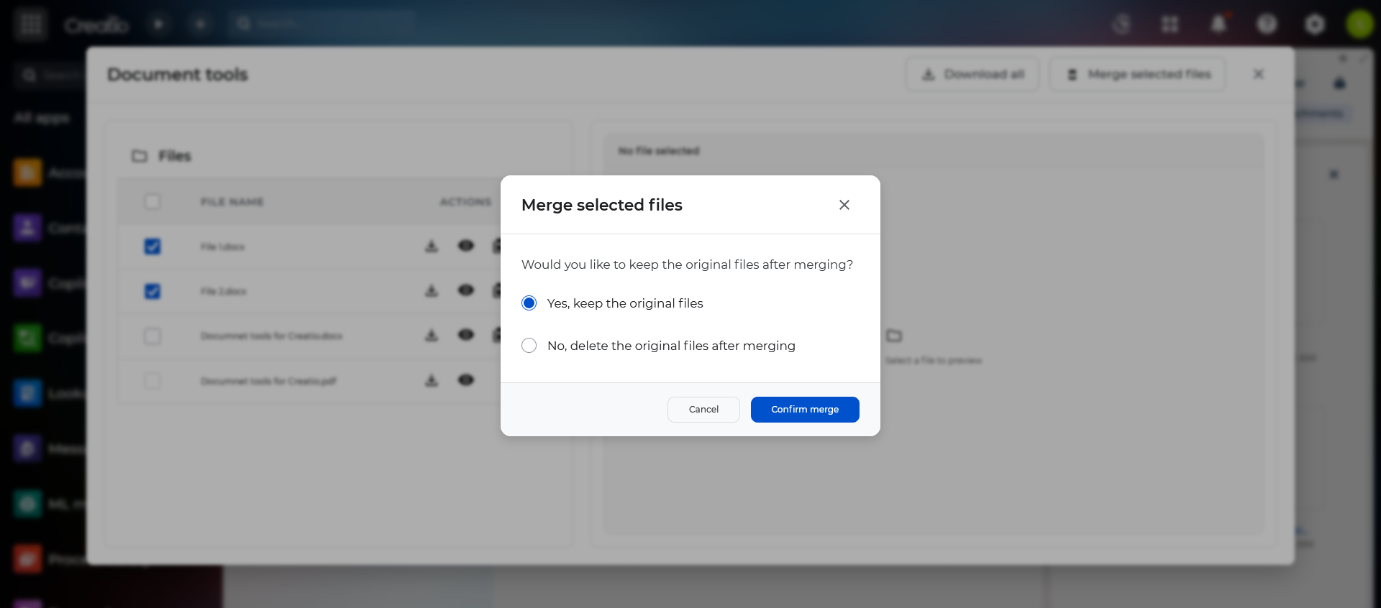Click download icon for Document tools for Creatio.pdf
This screenshot has height=608, width=1381.
[x=432, y=380]
